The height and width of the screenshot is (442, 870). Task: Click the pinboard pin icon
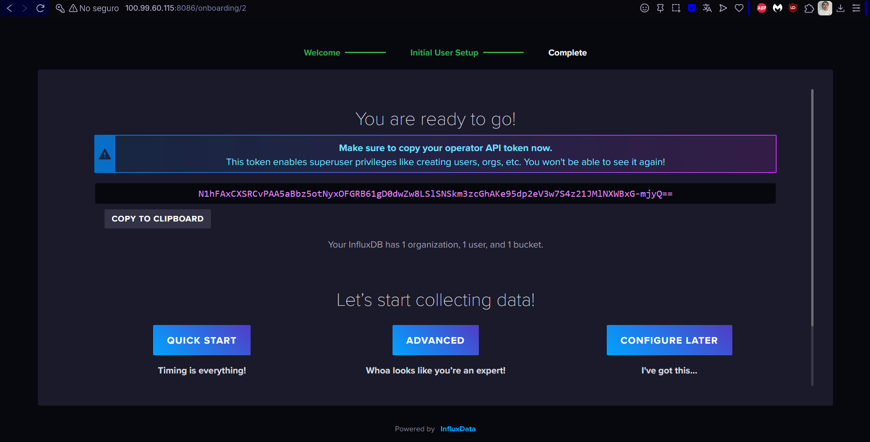[x=660, y=8]
